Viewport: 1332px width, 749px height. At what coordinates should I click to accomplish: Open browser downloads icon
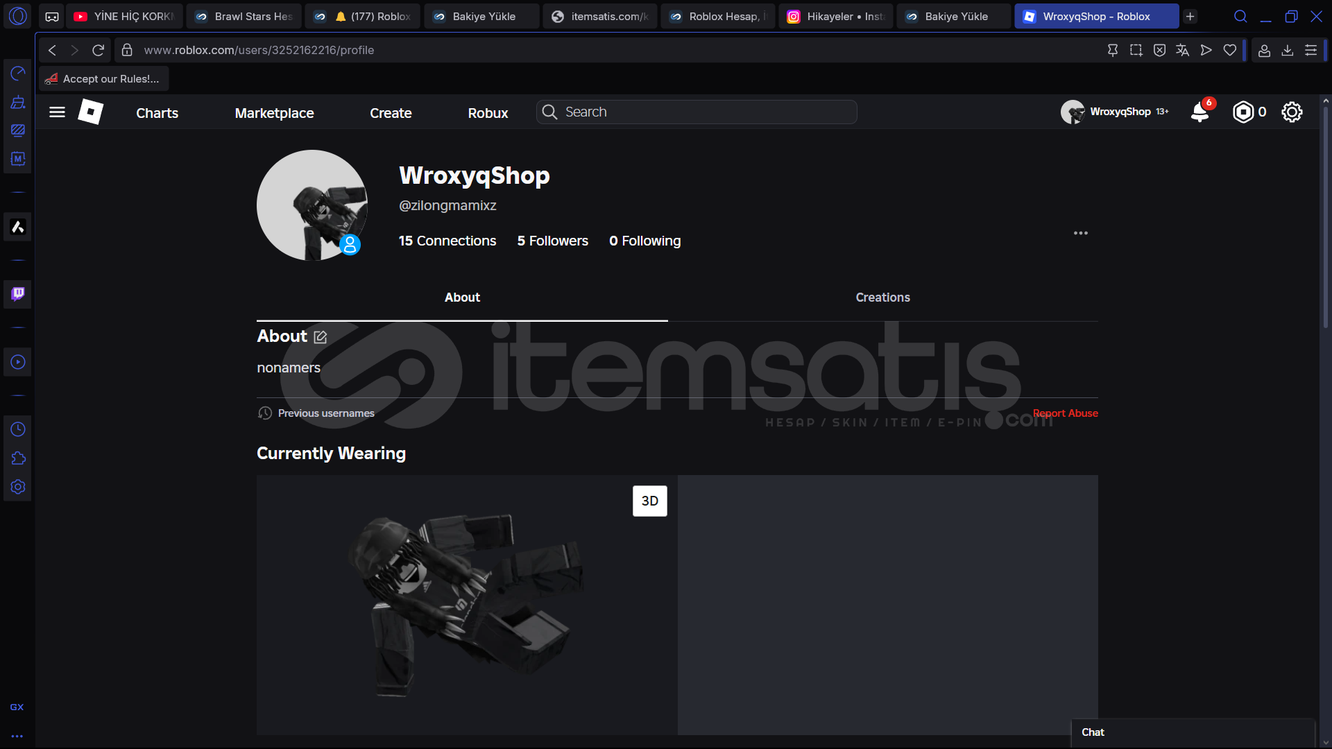(1288, 50)
